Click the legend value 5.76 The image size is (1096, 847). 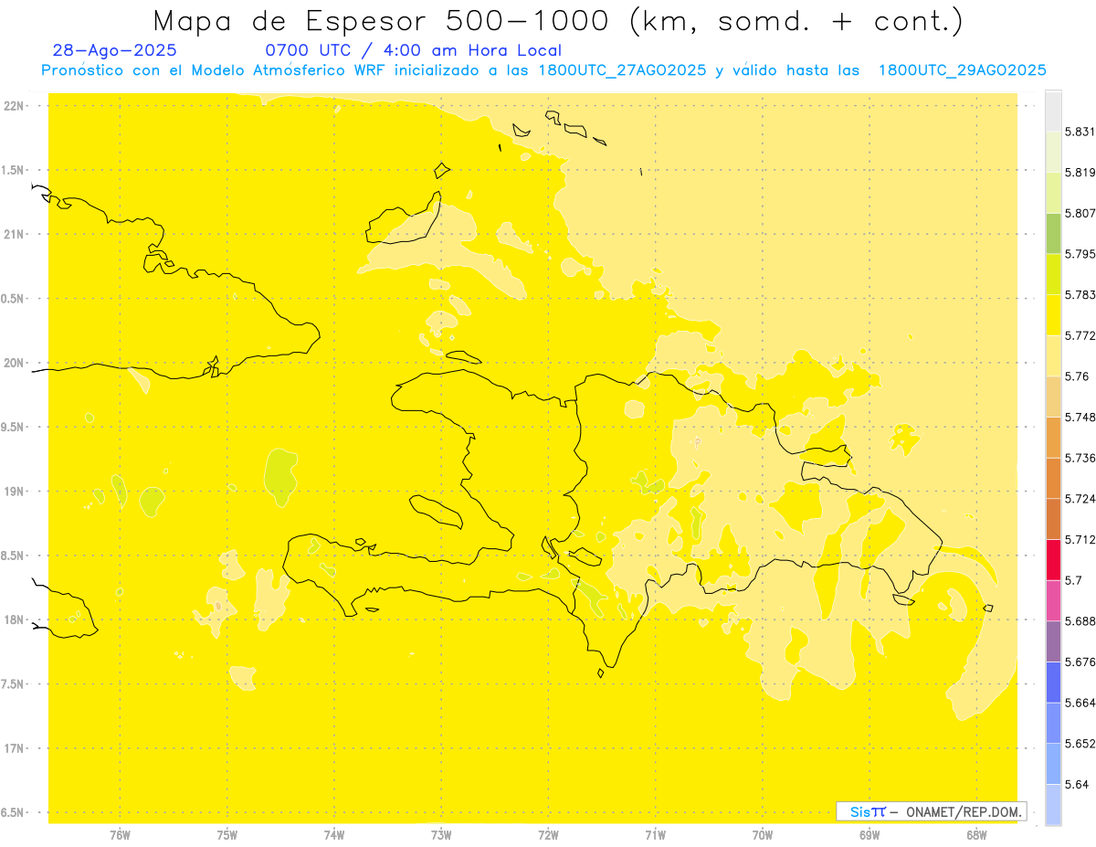pos(1077,376)
